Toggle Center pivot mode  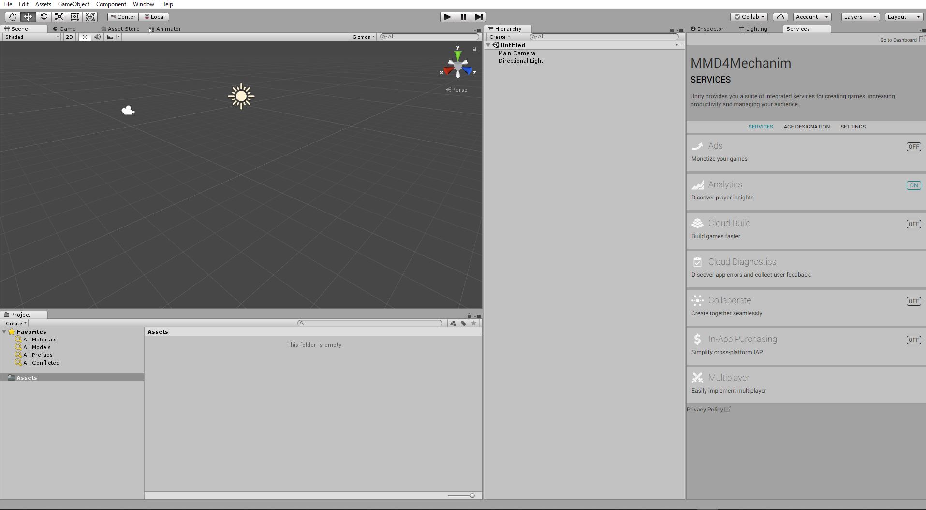tap(123, 17)
